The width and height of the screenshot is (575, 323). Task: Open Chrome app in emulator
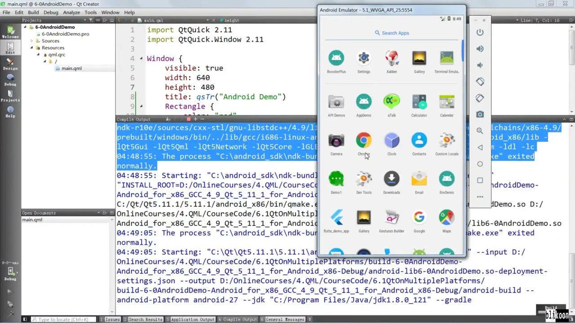[x=364, y=144]
